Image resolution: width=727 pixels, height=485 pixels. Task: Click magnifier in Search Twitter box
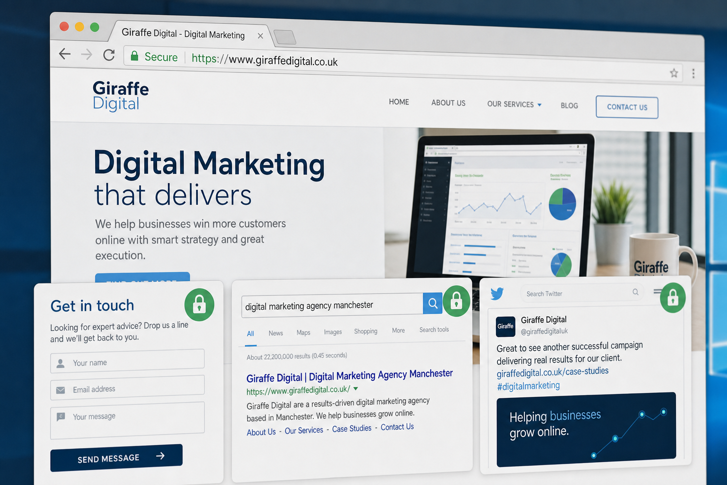[636, 292]
